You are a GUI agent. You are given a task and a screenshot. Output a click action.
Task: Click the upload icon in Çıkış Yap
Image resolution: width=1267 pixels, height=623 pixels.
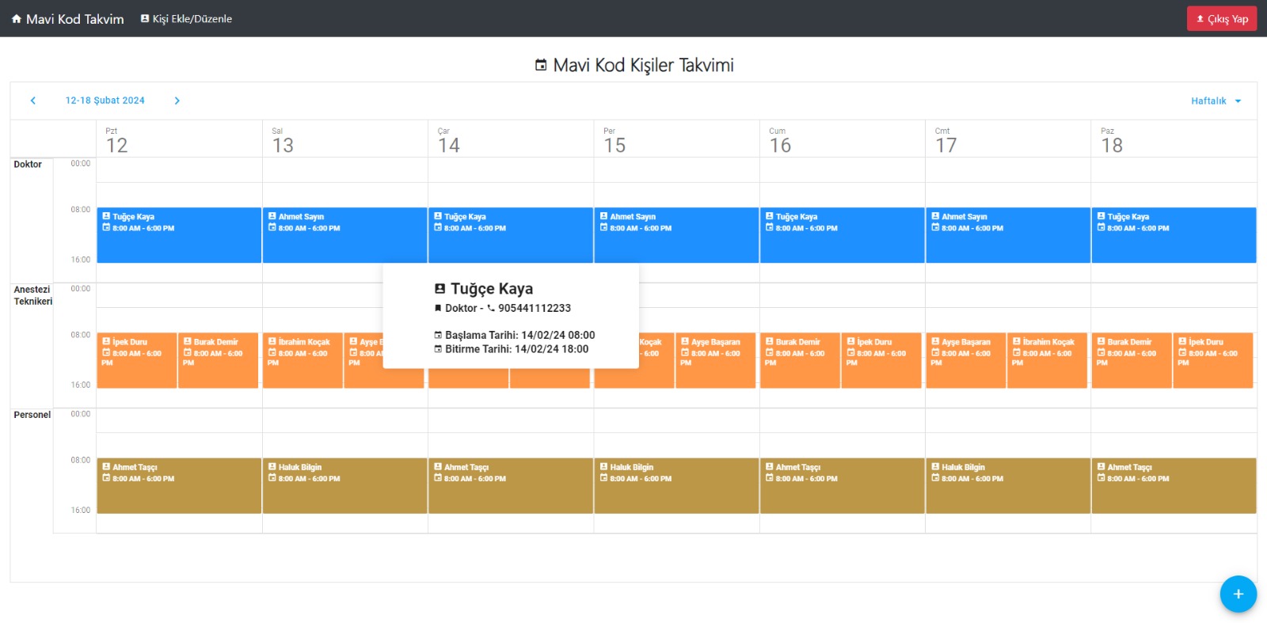point(1200,19)
